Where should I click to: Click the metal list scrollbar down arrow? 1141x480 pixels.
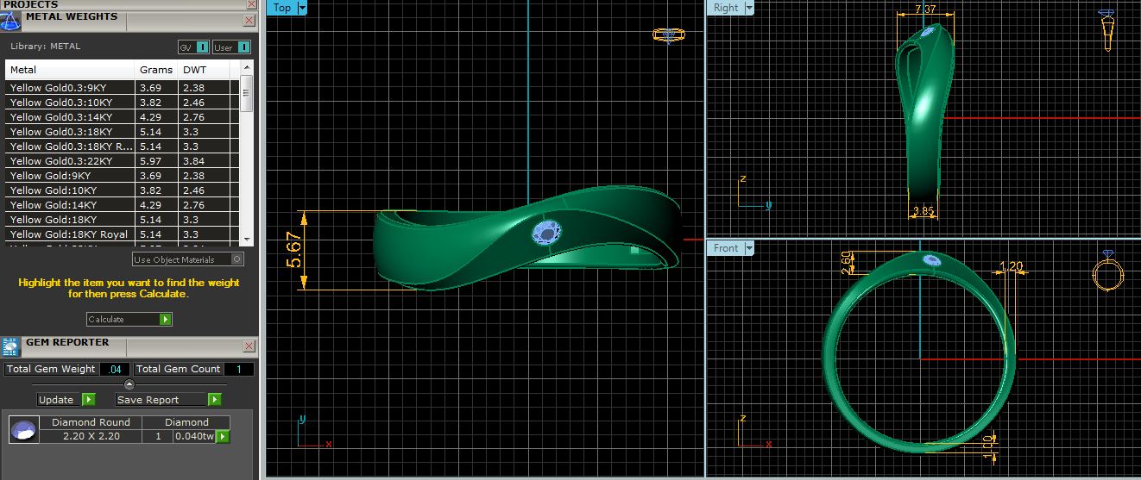(x=247, y=239)
